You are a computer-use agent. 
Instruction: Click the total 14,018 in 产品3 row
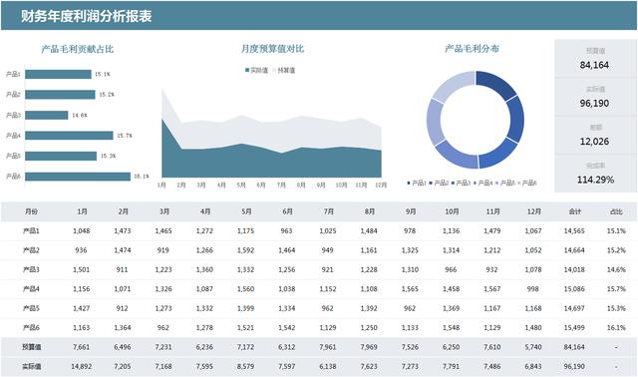(574, 269)
